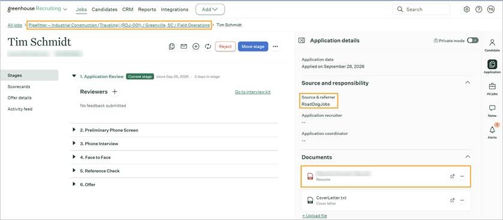Toggle Private mode switch
Screen dimensions: 503x220
472,40
